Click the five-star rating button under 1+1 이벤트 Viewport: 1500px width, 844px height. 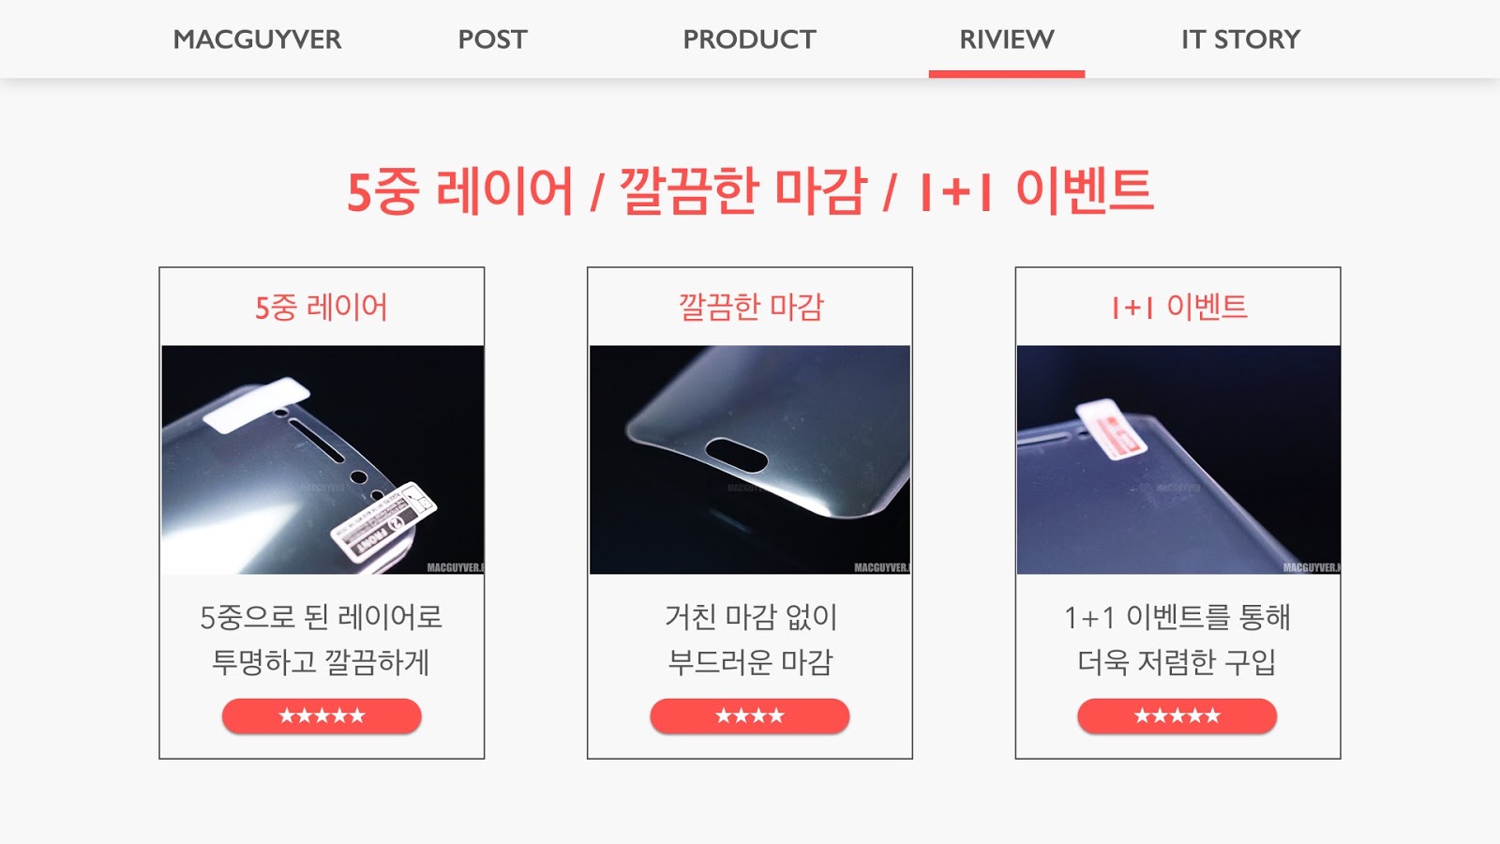point(1177,716)
